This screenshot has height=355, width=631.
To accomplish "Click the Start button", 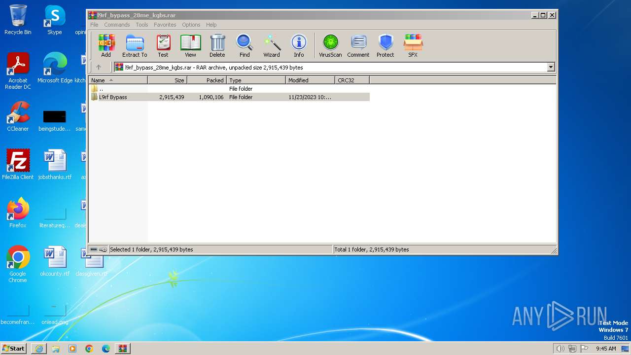I will pyautogui.click(x=14, y=348).
